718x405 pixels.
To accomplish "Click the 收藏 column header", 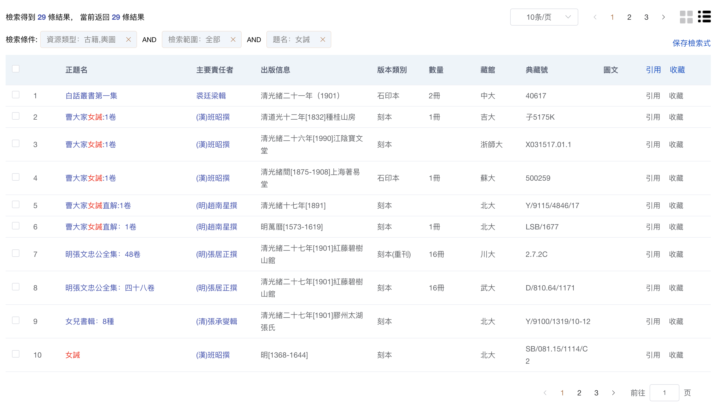I will (x=677, y=70).
